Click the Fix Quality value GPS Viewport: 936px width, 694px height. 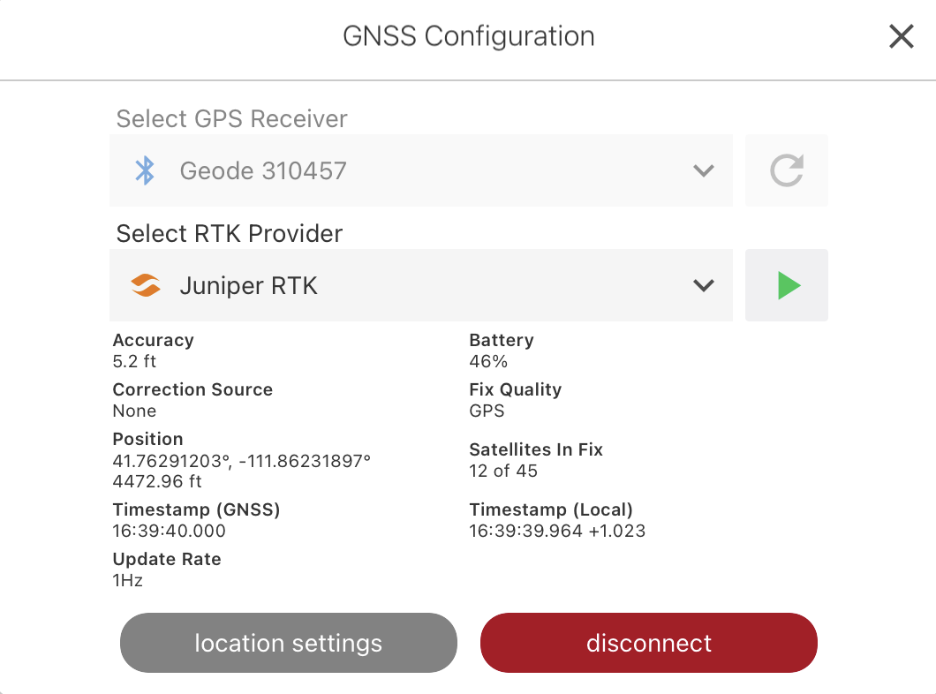pyautogui.click(x=487, y=411)
